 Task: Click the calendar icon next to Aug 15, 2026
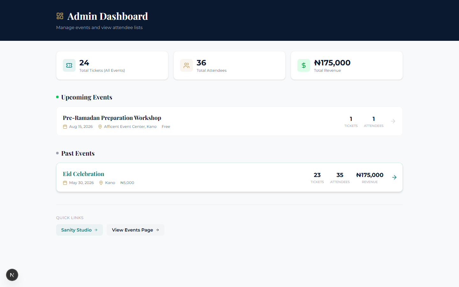pyautogui.click(x=65, y=127)
